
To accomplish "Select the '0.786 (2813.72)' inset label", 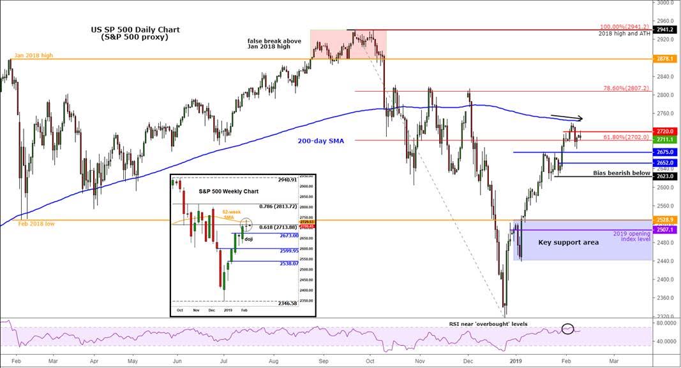I will [278, 206].
